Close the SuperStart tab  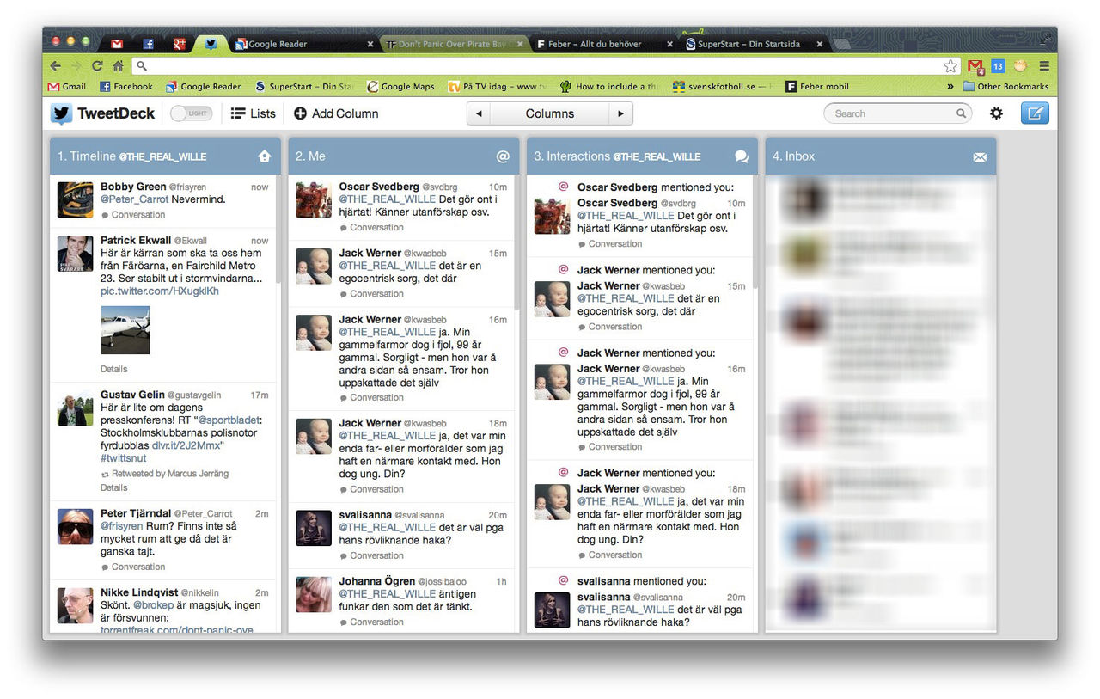click(x=820, y=44)
